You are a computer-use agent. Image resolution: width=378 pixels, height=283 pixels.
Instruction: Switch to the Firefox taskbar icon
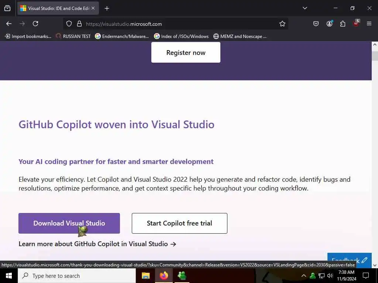164,276
